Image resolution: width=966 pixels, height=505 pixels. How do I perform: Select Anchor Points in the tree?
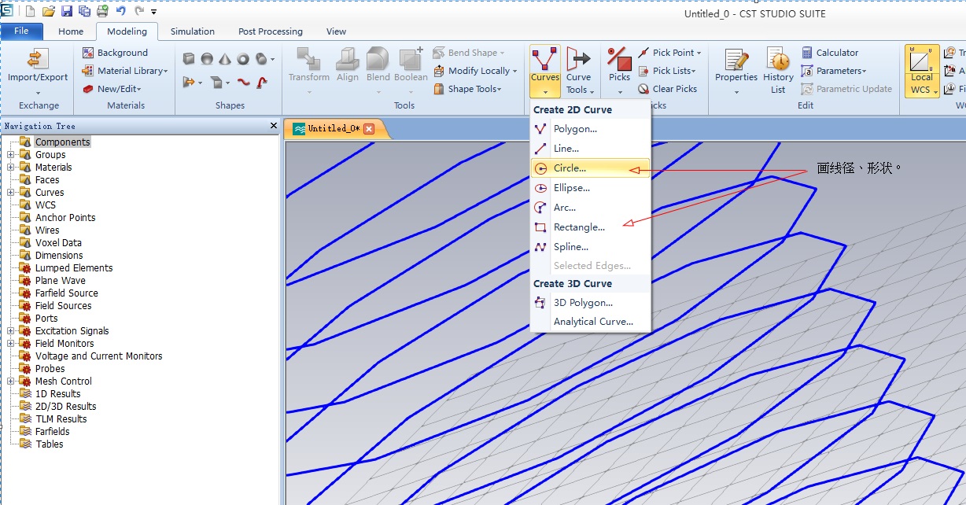[x=65, y=218]
